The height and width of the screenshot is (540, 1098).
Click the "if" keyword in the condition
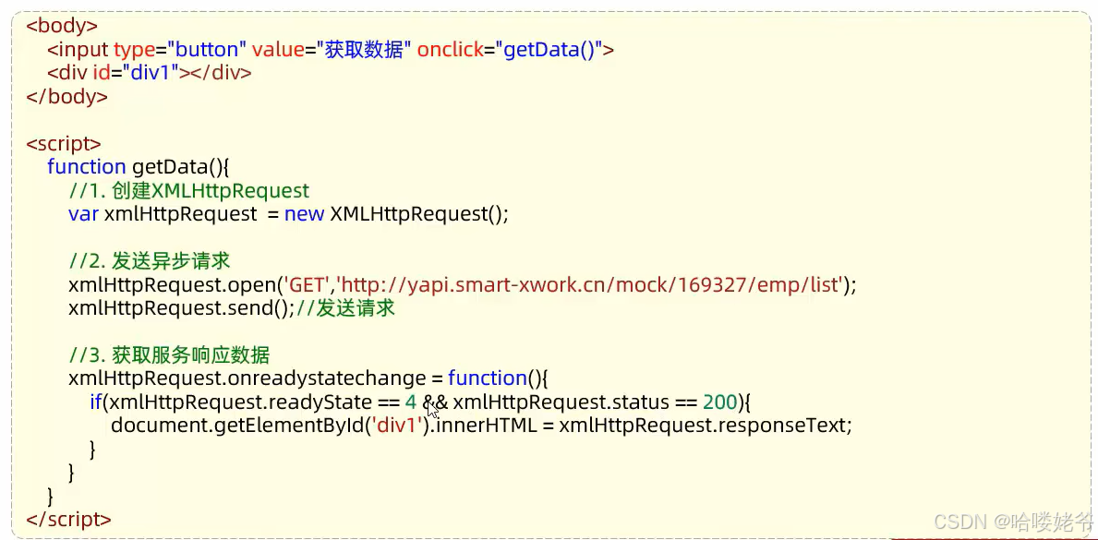click(95, 402)
